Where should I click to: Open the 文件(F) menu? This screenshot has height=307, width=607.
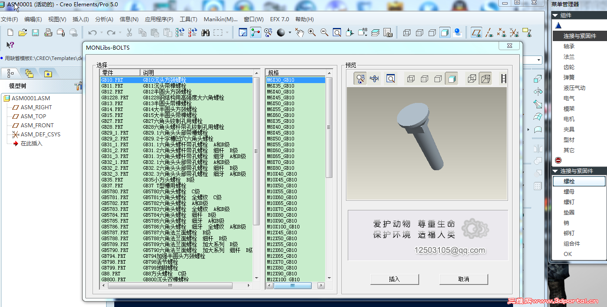(9, 19)
